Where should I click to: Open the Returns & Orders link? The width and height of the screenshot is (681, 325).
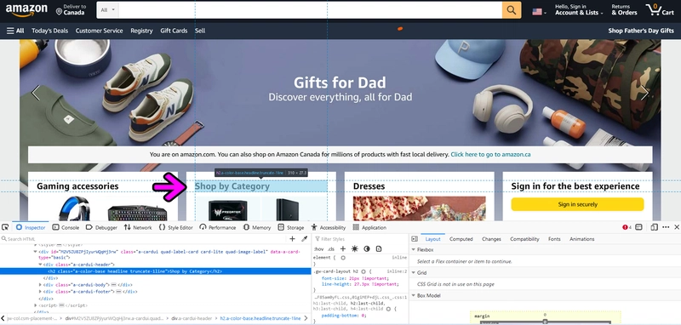pyautogui.click(x=624, y=10)
